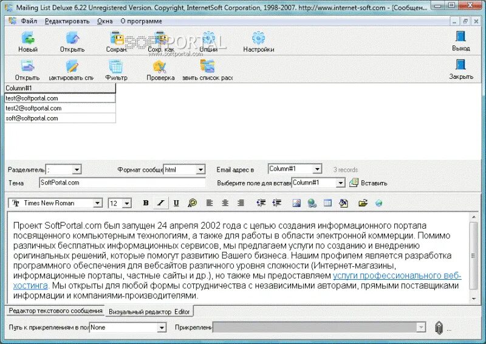
Task: Click the Тема subject field
Action: tap(123, 183)
